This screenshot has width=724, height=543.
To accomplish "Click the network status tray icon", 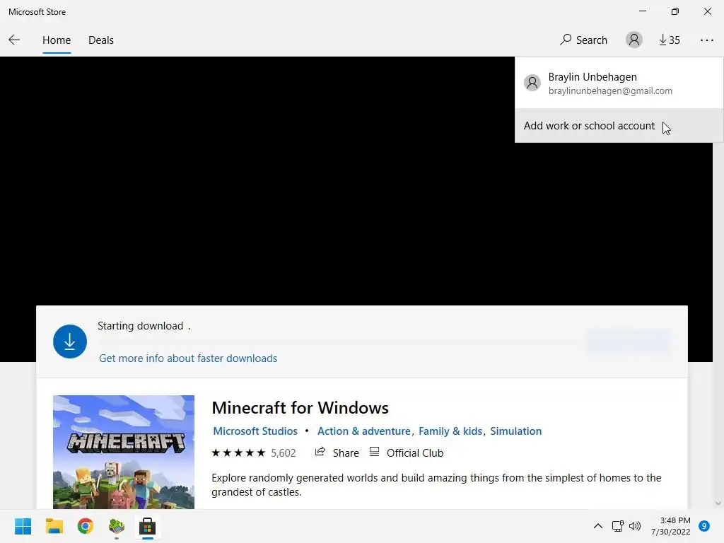I will pos(617,526).
